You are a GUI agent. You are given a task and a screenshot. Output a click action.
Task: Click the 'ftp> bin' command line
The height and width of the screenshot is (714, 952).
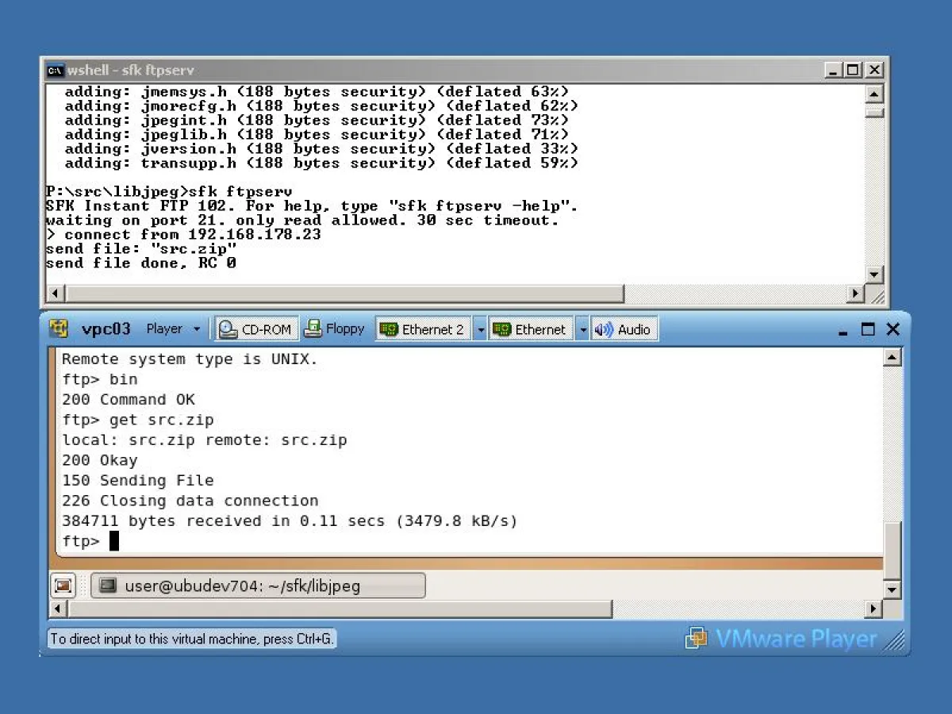point(100,379)
